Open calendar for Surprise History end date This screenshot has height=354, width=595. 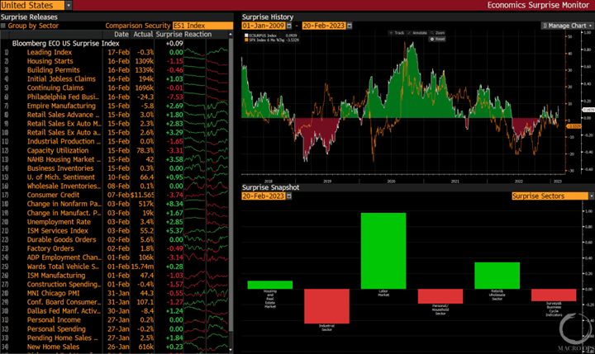click(x=350, y=26)
